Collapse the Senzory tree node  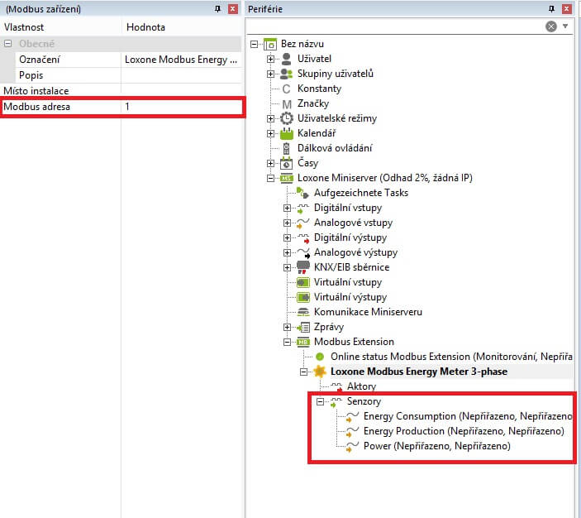tap(320, 401)
